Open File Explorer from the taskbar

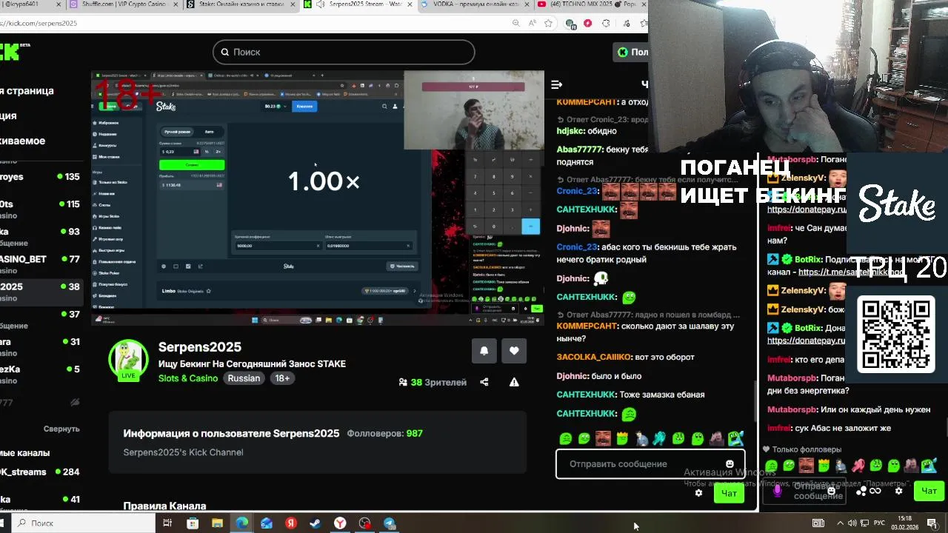pyautogui.click(x=217, y=523)
